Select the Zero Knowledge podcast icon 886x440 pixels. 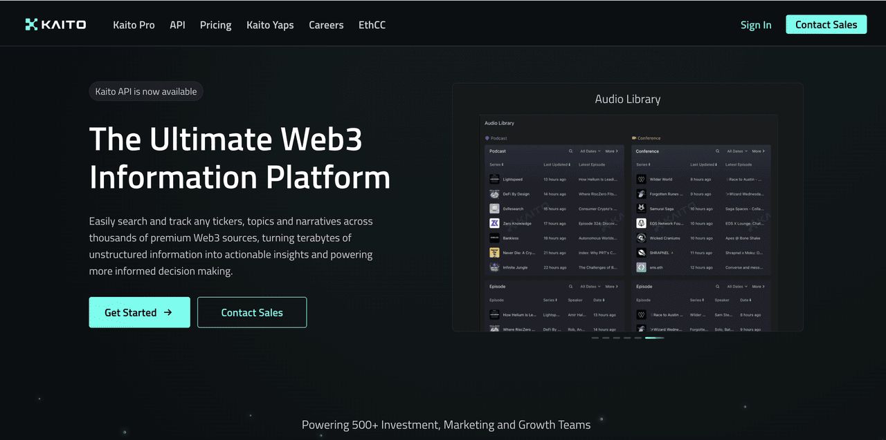coord(494,223)
